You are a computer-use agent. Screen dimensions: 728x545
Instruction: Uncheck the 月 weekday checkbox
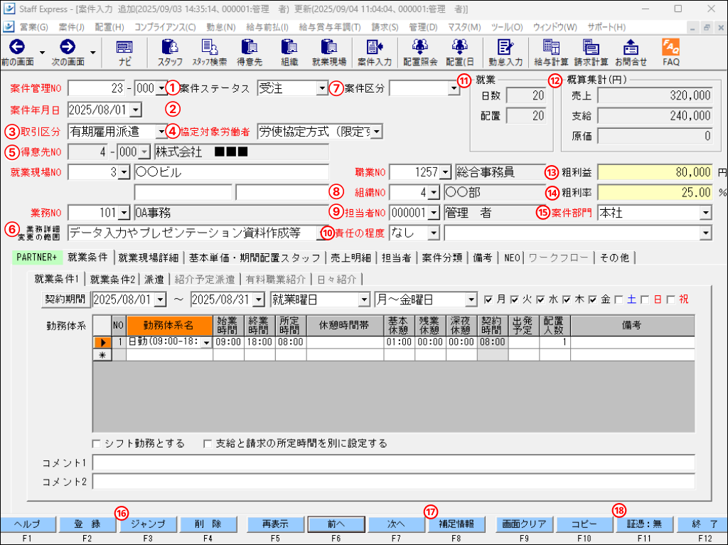(488, 300)
